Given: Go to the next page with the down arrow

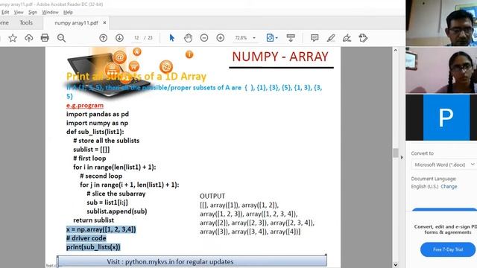Looking at the screenshot, I should (x=119, y=38).
